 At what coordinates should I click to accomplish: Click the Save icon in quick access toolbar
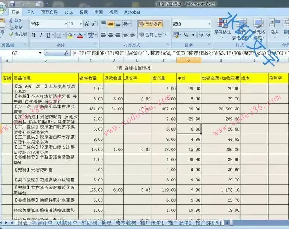pos(12,4)
